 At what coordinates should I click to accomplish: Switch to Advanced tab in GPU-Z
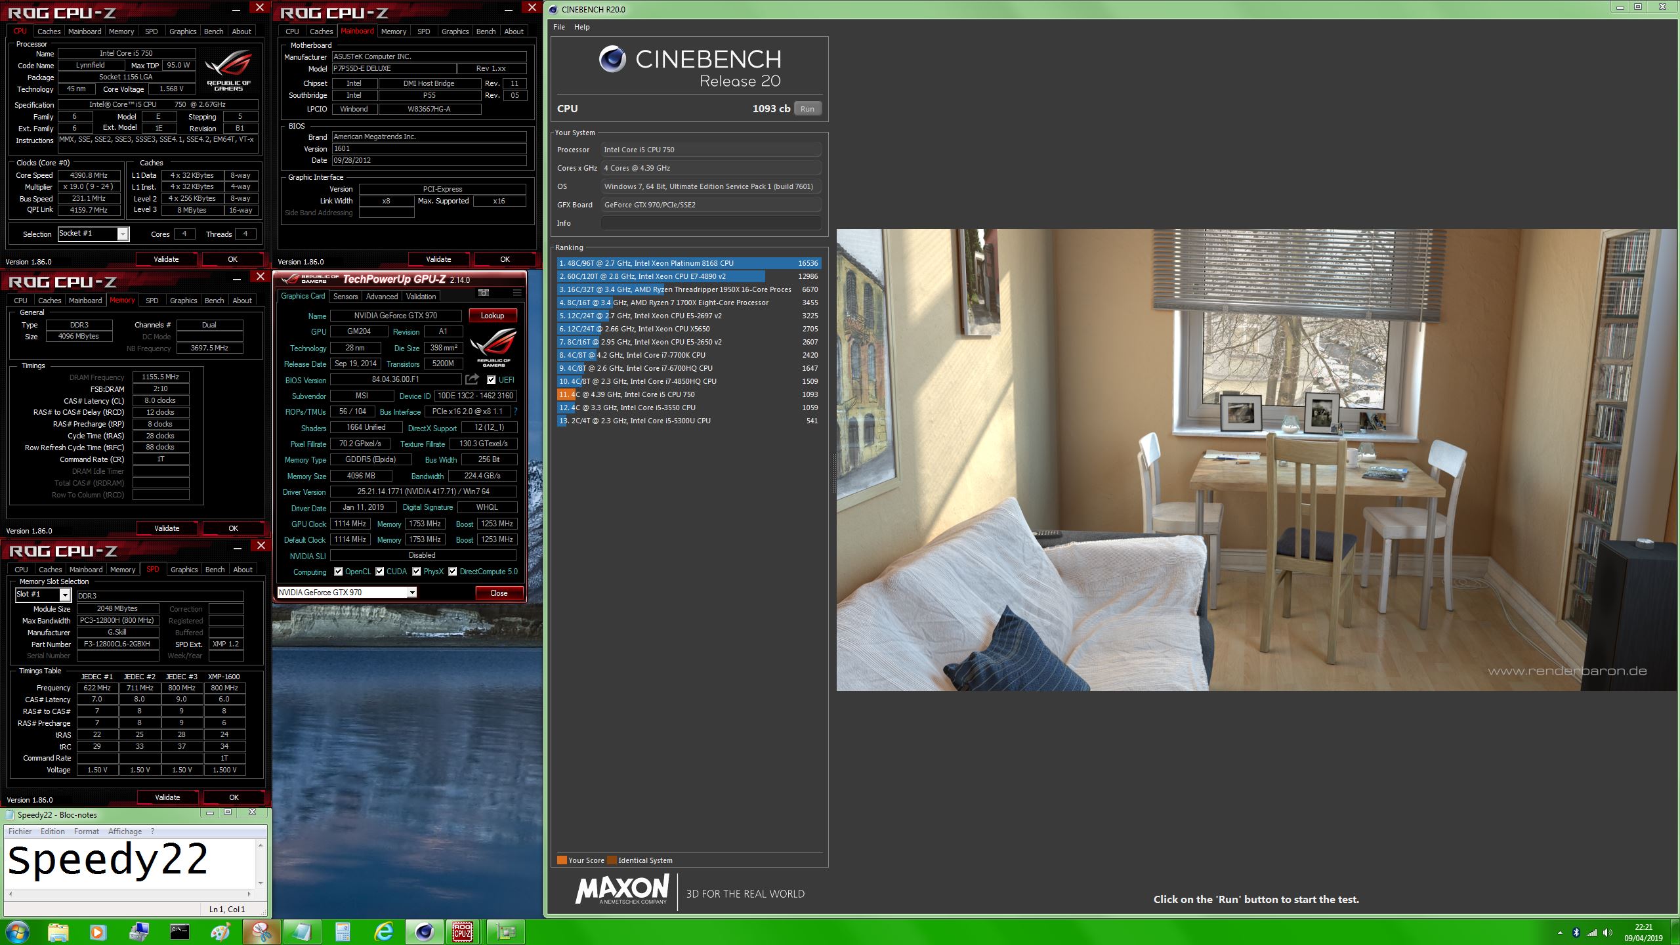[382, 296]
